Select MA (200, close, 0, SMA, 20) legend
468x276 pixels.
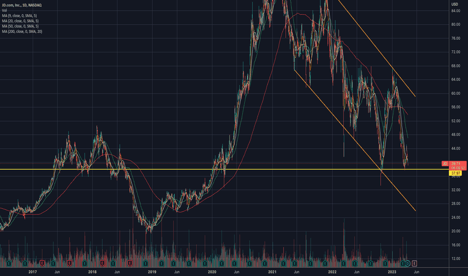click(22, 32)
